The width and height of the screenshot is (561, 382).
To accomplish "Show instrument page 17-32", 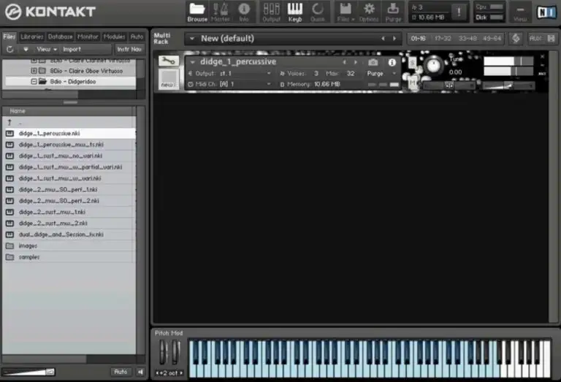I will click(x=443, y=38).
